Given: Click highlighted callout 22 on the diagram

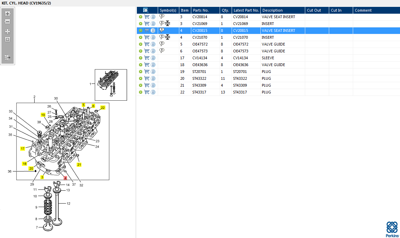Looking at the screenshot, I should coord(103,108).
